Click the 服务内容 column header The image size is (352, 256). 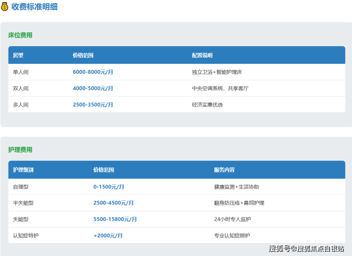tap(224, 170)
